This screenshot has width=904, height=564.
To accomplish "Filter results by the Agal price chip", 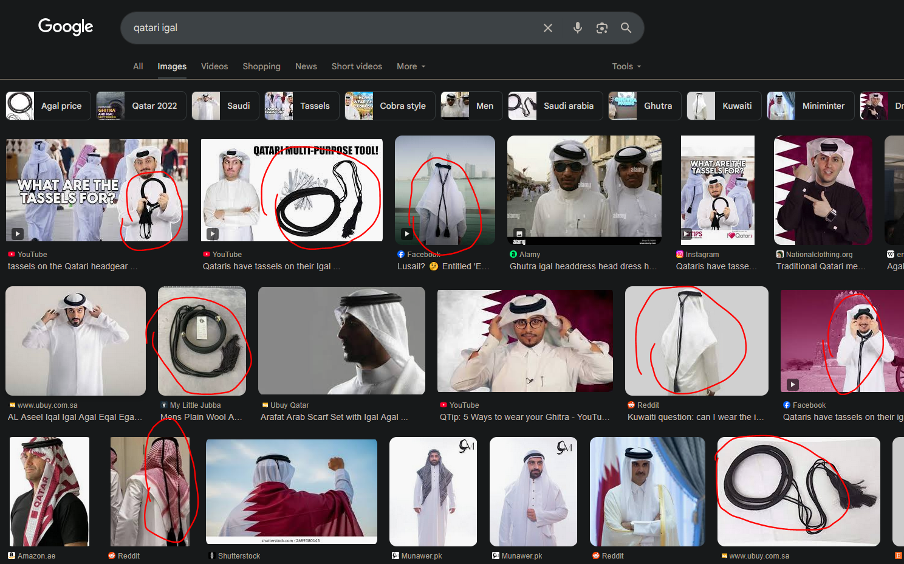I will (48, 106).
